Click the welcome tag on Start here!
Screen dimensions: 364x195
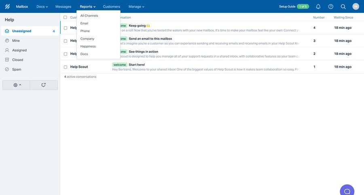click(120, 65)
